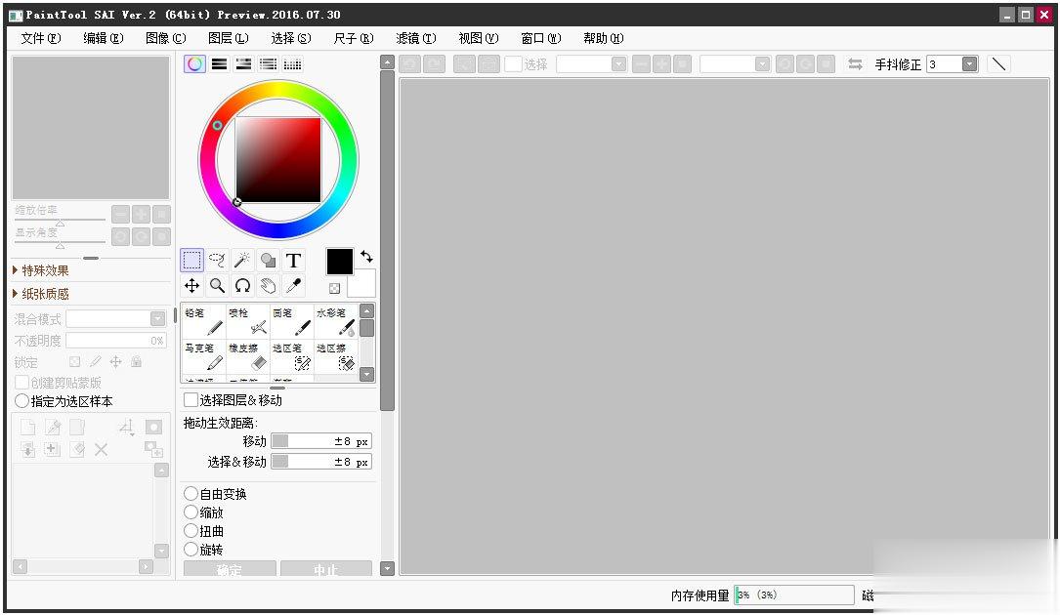
Task: Open the 尺子(R) menu
Action: coord(353,38)
